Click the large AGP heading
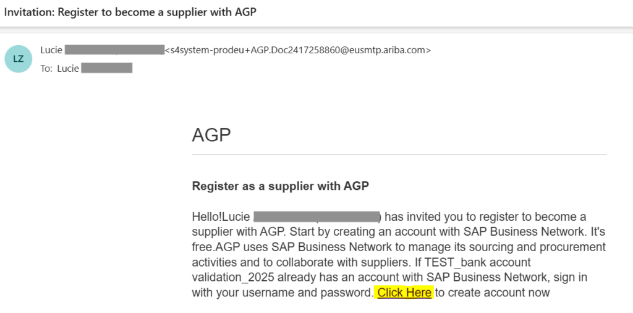The image size is (633, 313). click(211, 135)
